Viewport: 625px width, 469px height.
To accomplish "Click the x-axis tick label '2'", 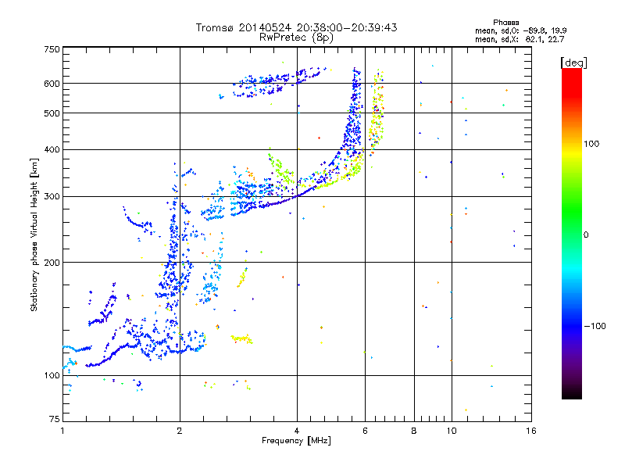I will pos(180,431).
